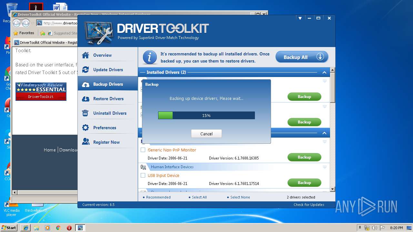Click the driver list scroll up arrow
413x232 pixels.
pyautogui.click(x=333, y=70)
